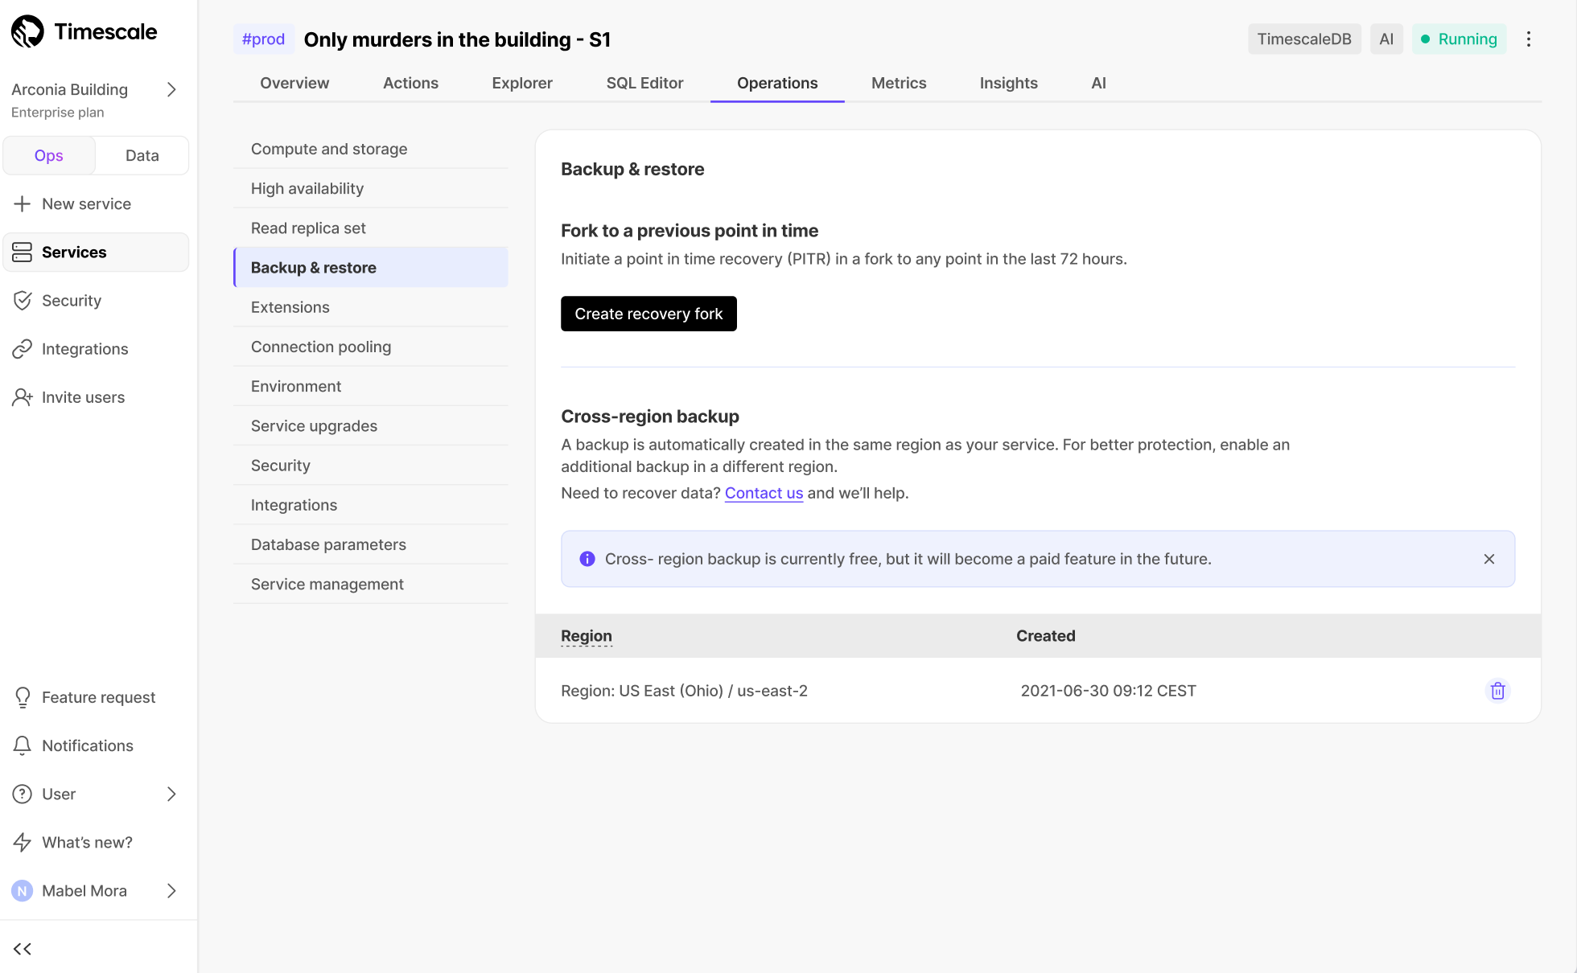Screen dimensions: 1577x973
Task: Open Environment settings
Action: click(371, 386)
